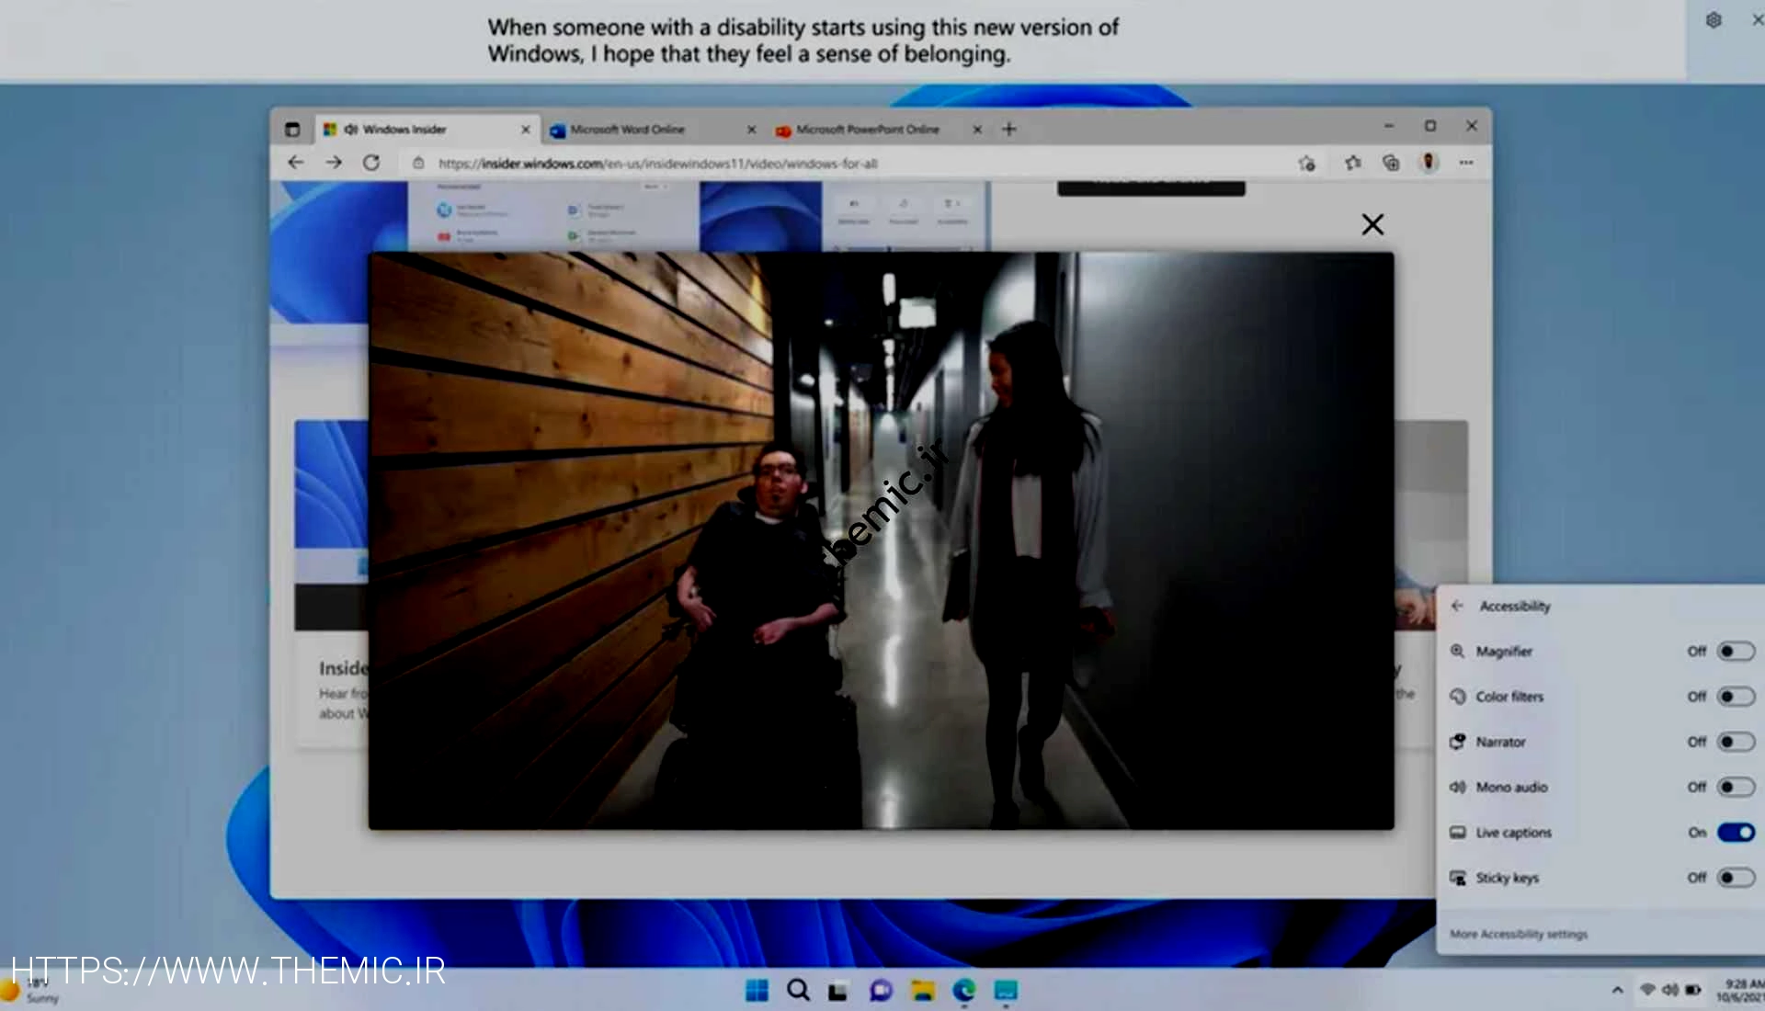Click the Edge address bar URL
1765x1011 pixels.
657,164
